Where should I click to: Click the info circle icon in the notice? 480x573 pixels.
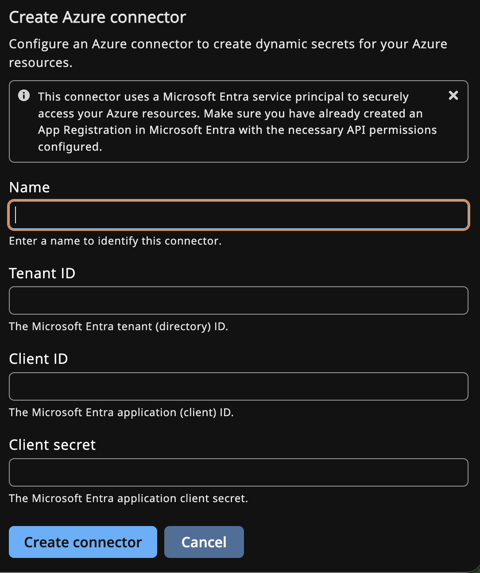point(24,95)
